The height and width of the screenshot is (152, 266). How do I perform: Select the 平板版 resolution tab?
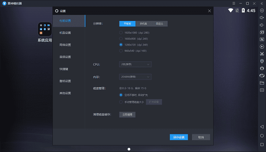[127, 24]
